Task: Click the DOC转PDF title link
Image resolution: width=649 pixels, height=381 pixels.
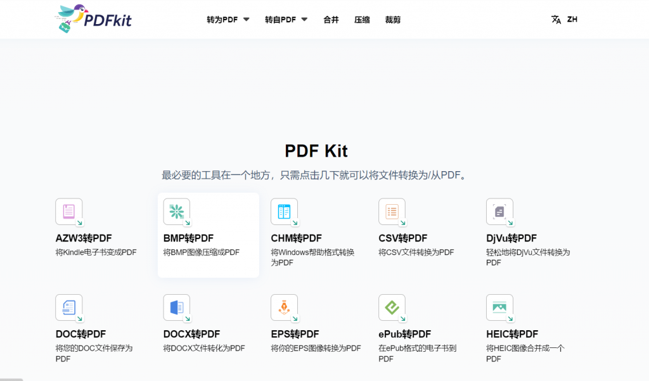Action: click(80, 334)
